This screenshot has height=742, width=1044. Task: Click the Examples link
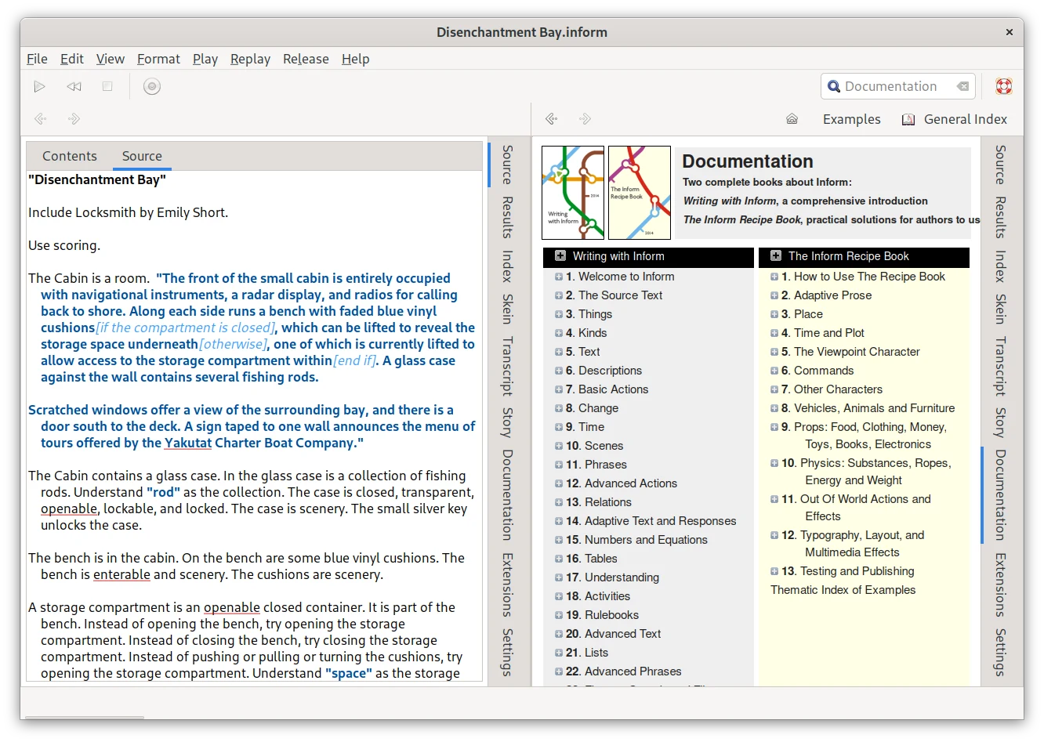(851, 119)
